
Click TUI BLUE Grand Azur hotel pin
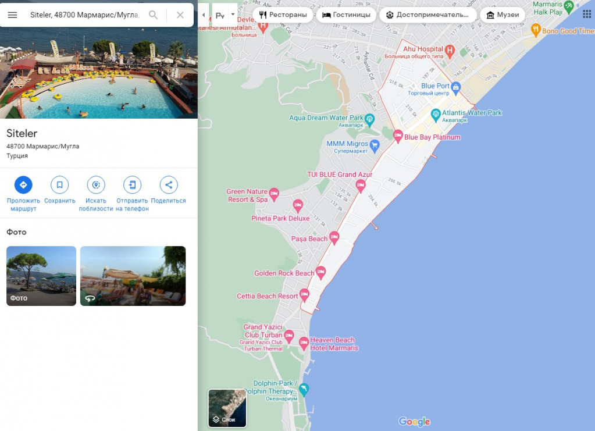(361, 186)
